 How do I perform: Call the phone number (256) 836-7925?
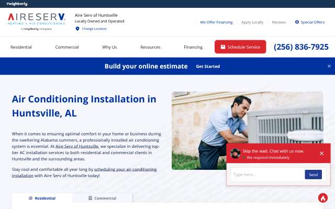click(301, 47)
